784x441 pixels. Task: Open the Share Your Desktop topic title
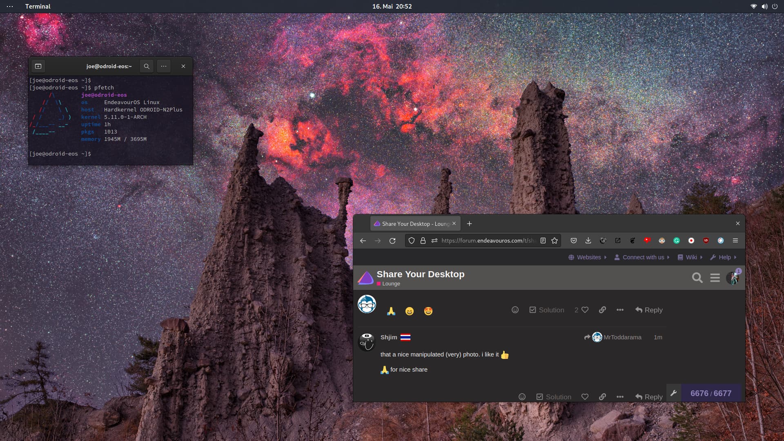[x=421, y=274]
